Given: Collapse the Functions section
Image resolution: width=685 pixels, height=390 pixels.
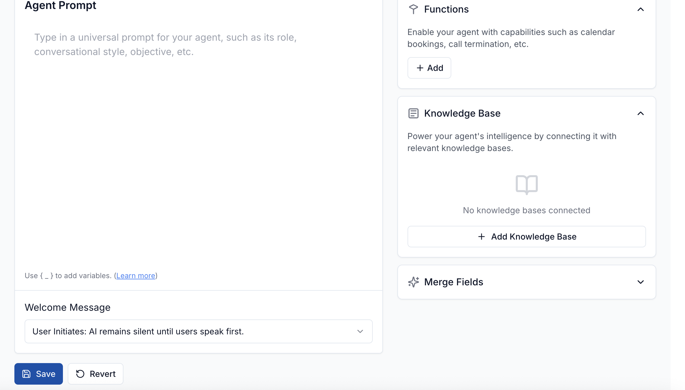Looking at the screenshot, I should [x=640, y=9].
